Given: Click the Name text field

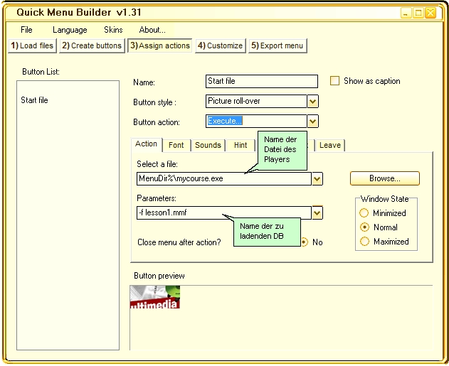Looking at the screenshot, I should (x=261, y=82).
